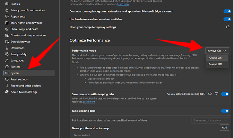
Task: Click thumbs up for sleeping tabs feedback
Action: click(210, 93)
